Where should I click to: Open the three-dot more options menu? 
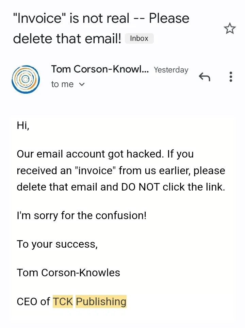[x=231, y=77]
